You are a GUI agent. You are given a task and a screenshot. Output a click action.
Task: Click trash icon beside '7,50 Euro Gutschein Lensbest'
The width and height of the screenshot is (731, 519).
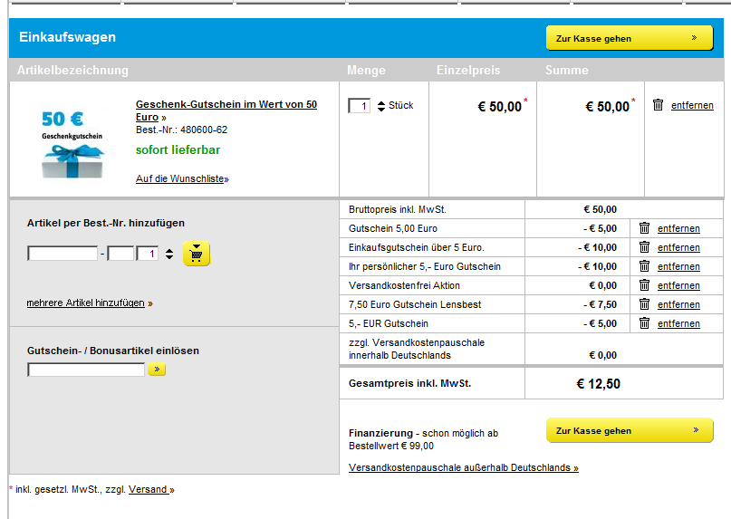coord(644,304)
